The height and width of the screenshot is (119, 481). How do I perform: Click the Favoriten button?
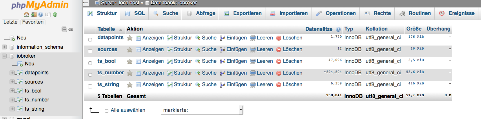tap(33, 22)
